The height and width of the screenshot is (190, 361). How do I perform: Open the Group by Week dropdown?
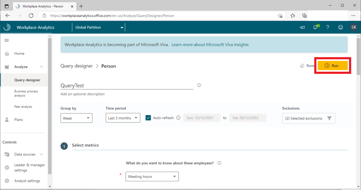[76, 118]
